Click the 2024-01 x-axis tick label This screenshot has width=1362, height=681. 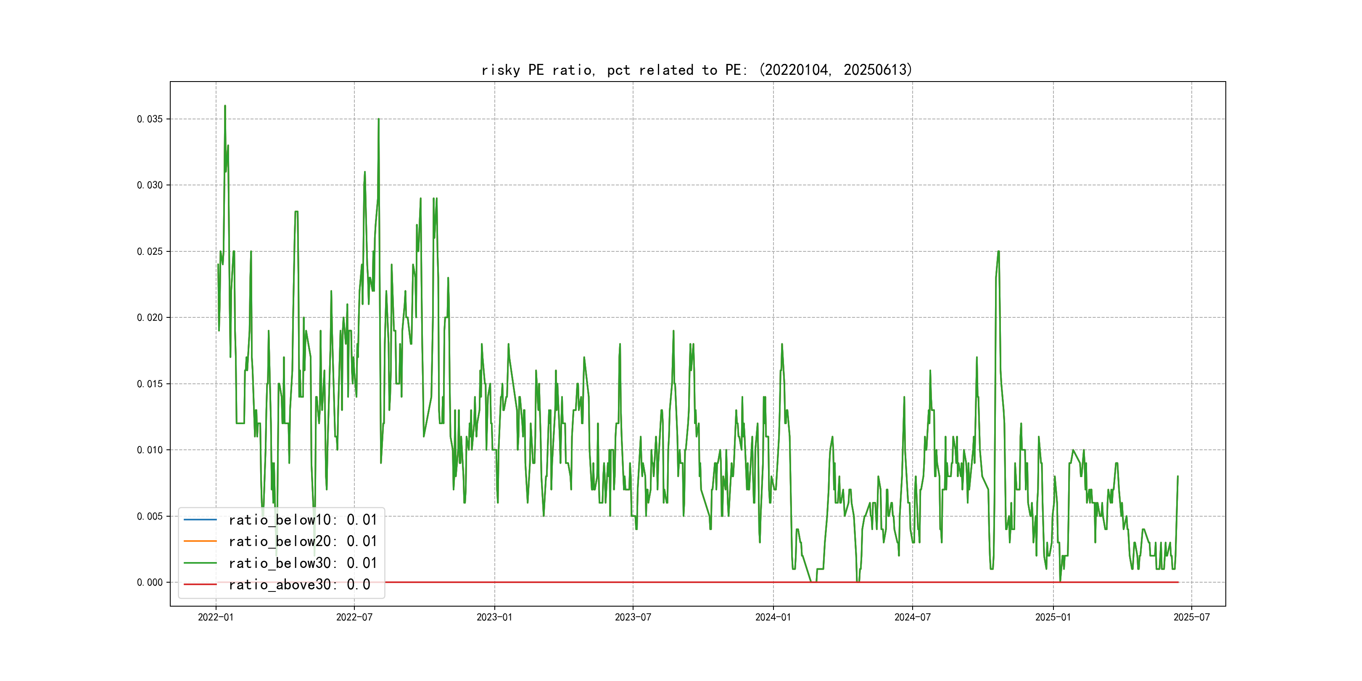pyautogui.click(x=773, y=617)
